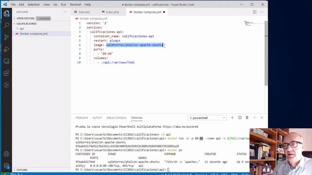Click 'CONTAINER ID' header in terminal output
312x175 pixels.
point(85,154)
